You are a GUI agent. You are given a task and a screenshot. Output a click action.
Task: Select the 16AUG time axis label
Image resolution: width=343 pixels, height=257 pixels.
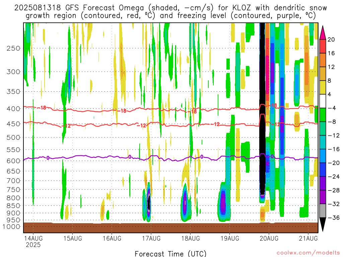coord(112,238)
